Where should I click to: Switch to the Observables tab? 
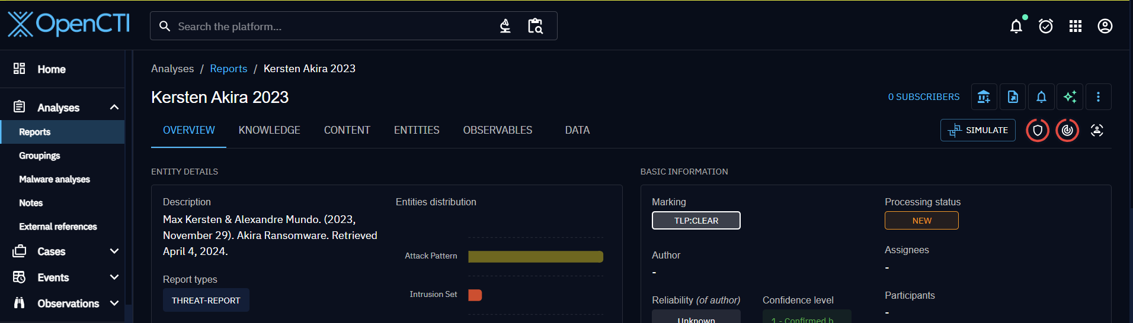click(497, 130)
